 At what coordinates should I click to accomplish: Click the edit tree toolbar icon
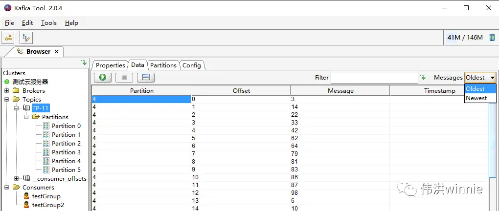pyautogui.click(x=26, y=38)
